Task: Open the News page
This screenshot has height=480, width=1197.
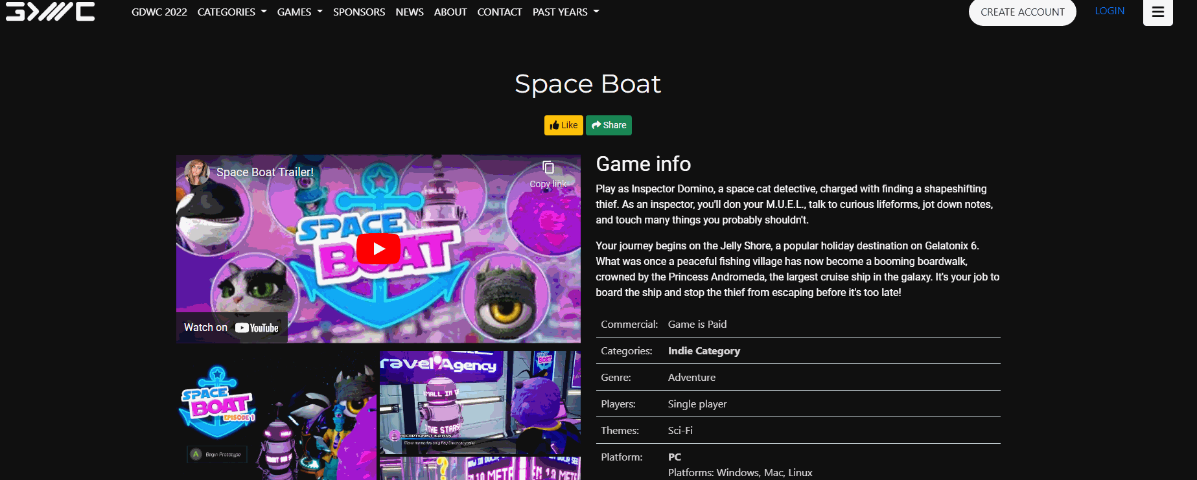Action: tap(410, 12)
